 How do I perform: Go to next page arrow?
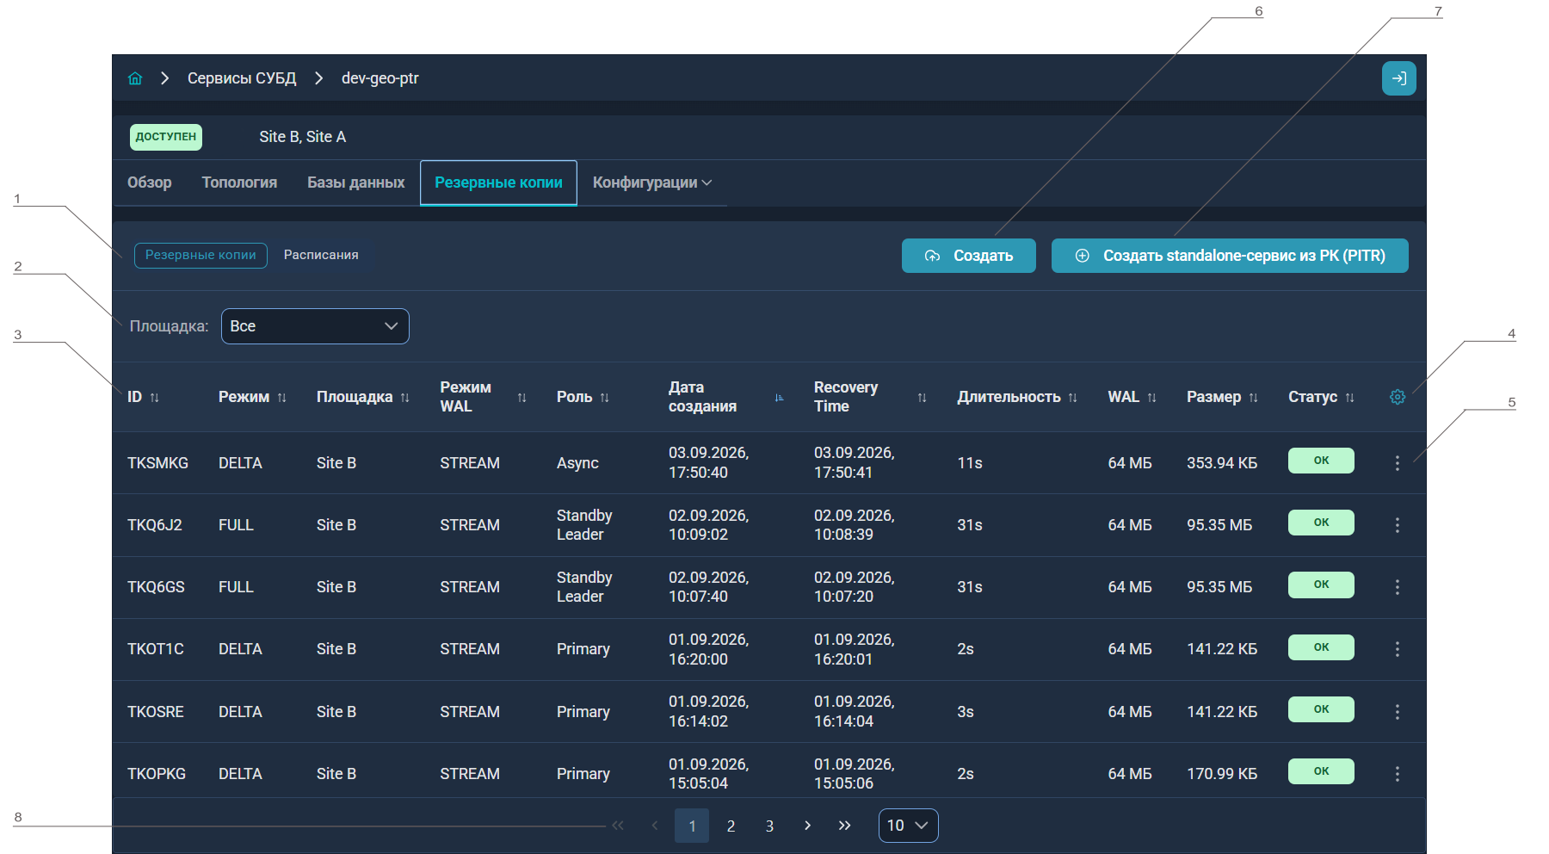(x=807, y=826)
